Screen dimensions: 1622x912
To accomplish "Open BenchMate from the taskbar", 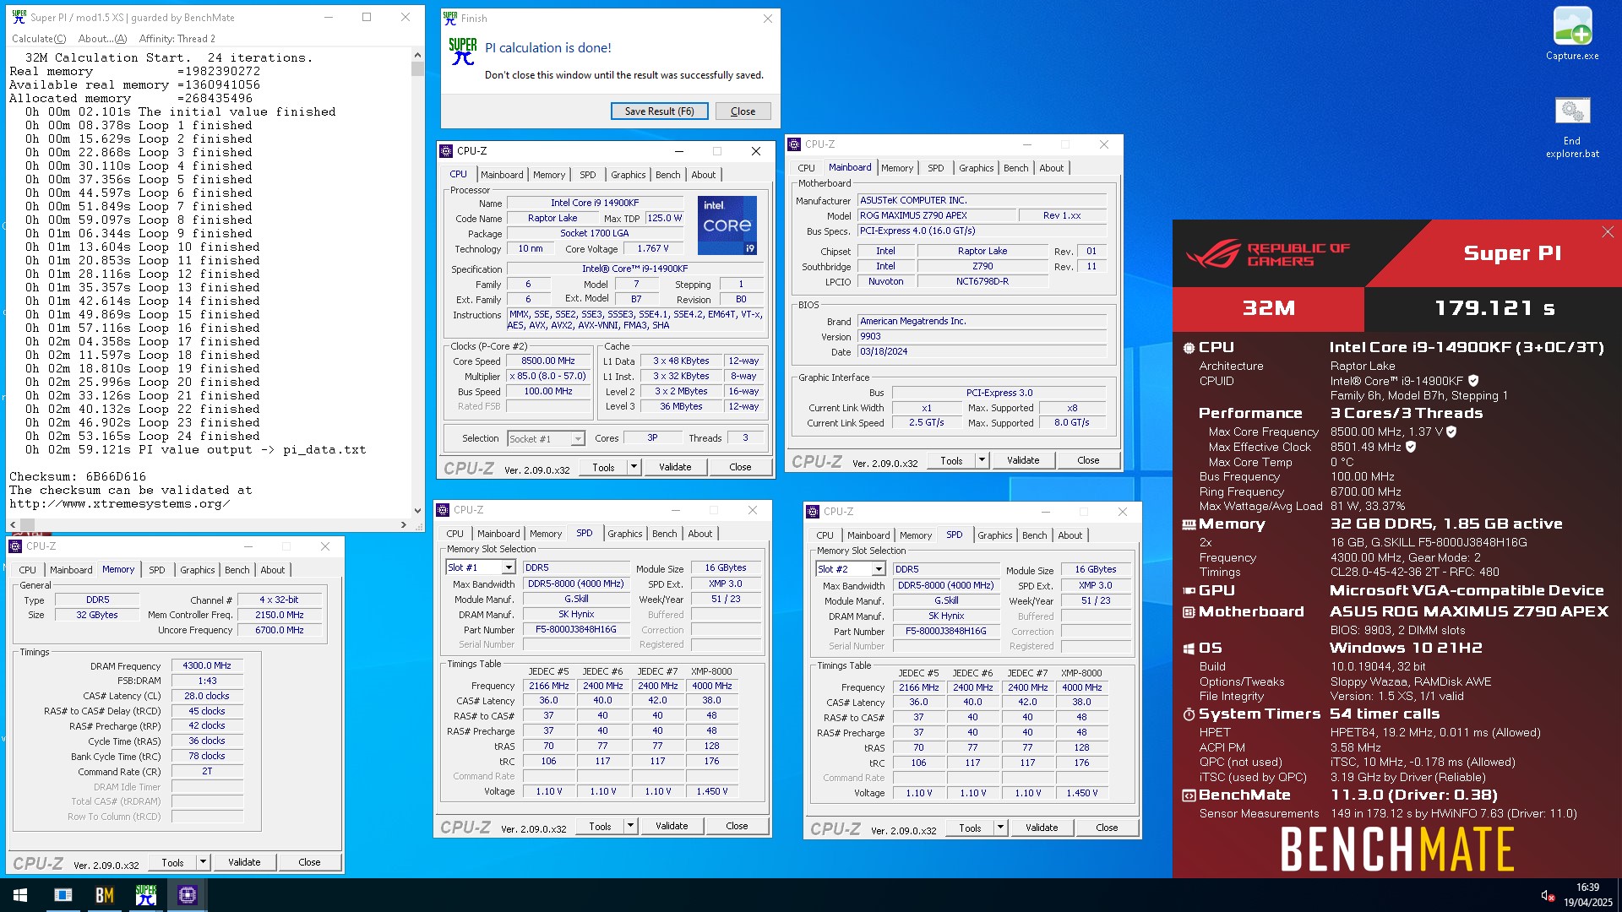I will 105,895.
